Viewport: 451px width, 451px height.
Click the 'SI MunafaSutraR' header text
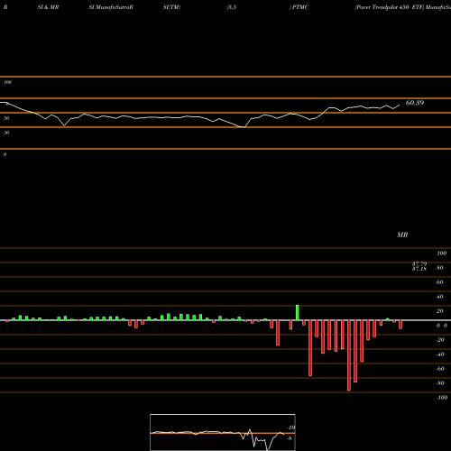click(x=111, y=7)
